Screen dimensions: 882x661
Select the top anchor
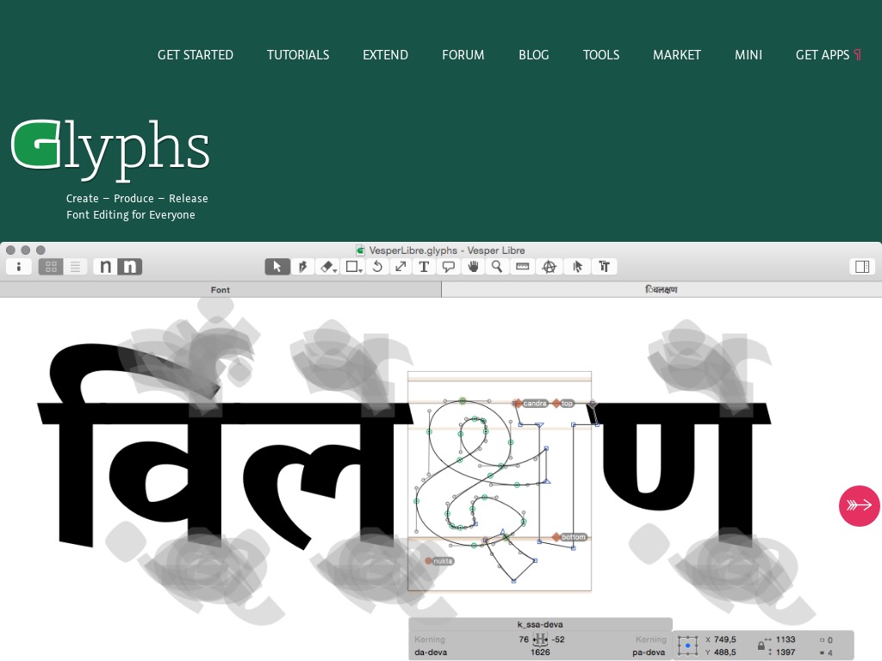click(x=563, y=403)
